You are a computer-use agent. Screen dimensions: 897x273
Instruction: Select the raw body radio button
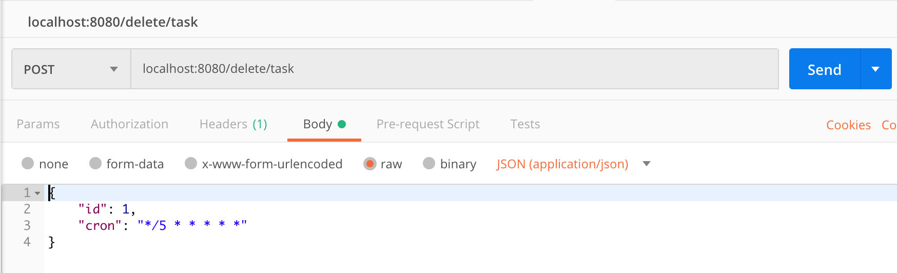pos(369,164)
